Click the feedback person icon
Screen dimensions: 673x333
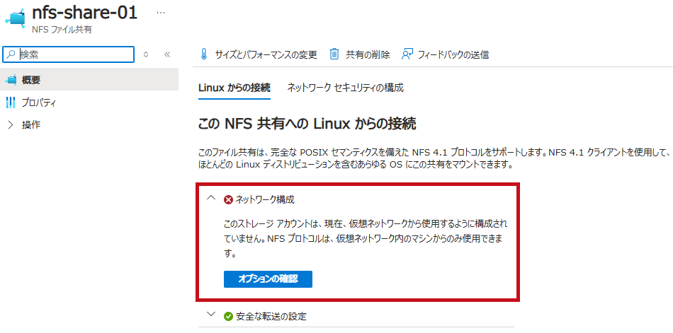coord(407,54)
